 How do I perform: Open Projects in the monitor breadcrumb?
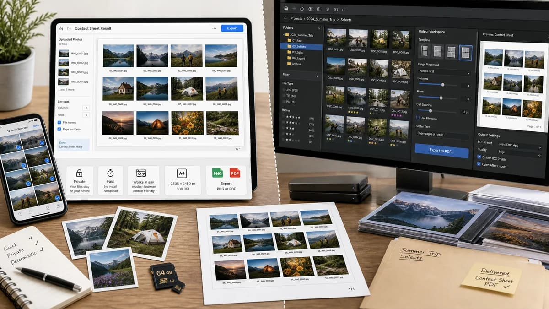point(296,19)
